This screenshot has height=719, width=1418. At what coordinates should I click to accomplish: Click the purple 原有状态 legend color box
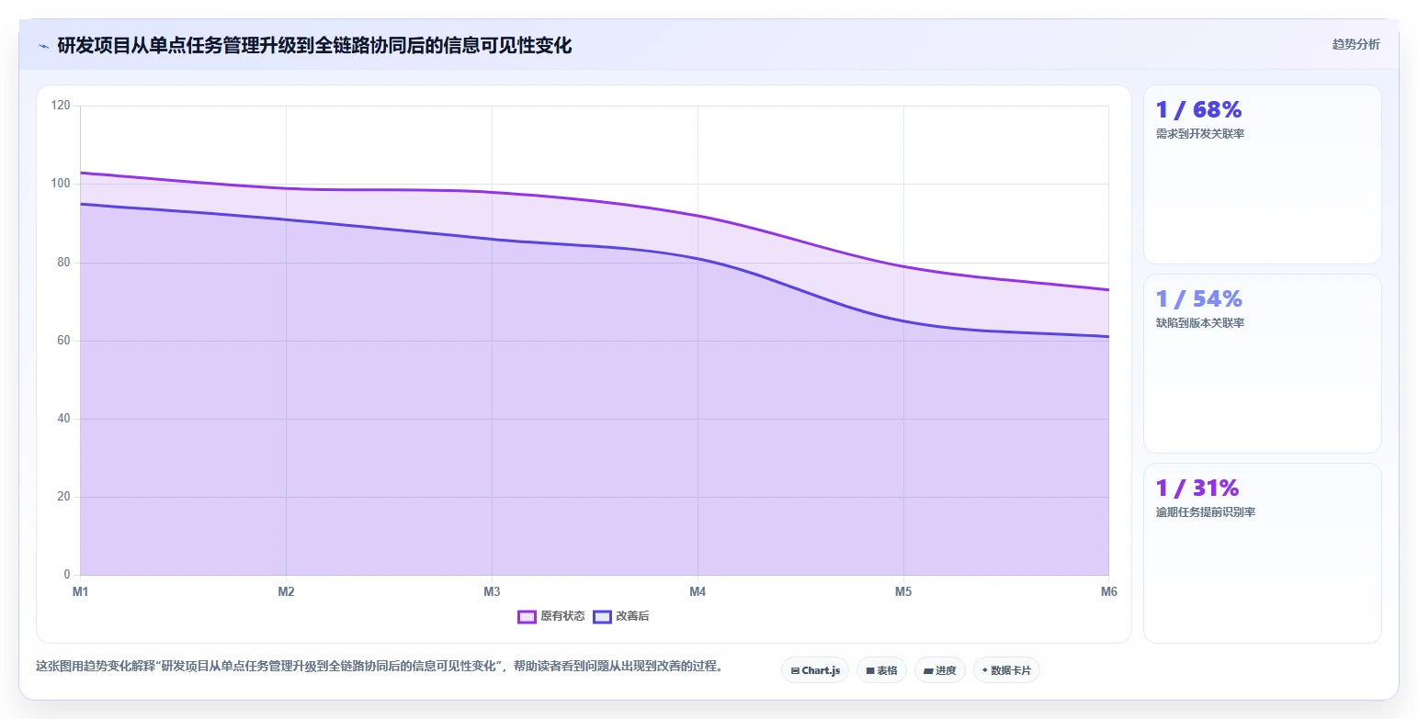[527, 616]
